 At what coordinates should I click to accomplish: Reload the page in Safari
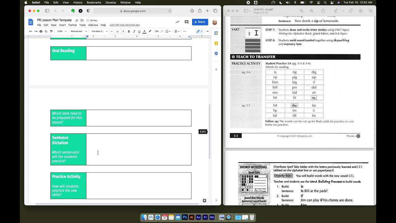[170, 11]
